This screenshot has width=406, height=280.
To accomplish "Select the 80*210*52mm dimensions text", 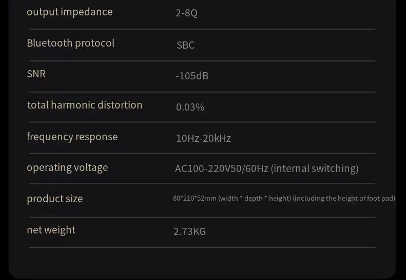I will tap(195, 198).
